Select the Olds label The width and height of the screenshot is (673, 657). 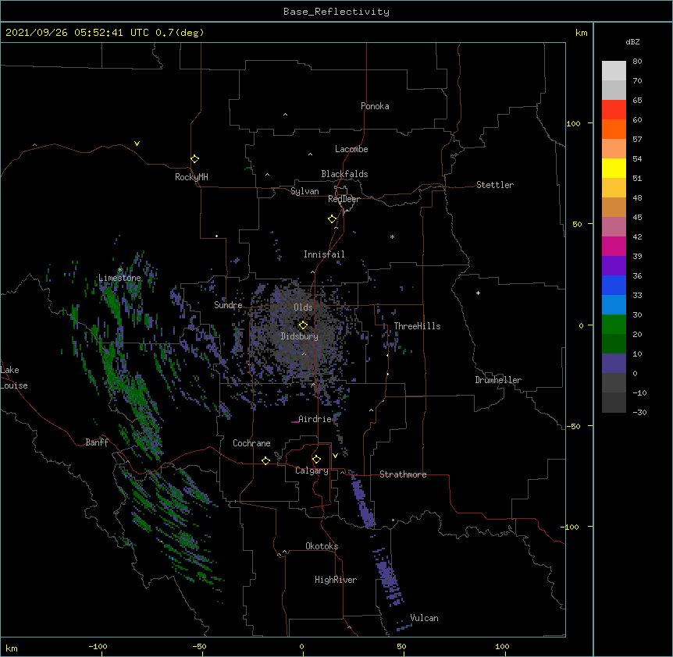pos(303,307)
